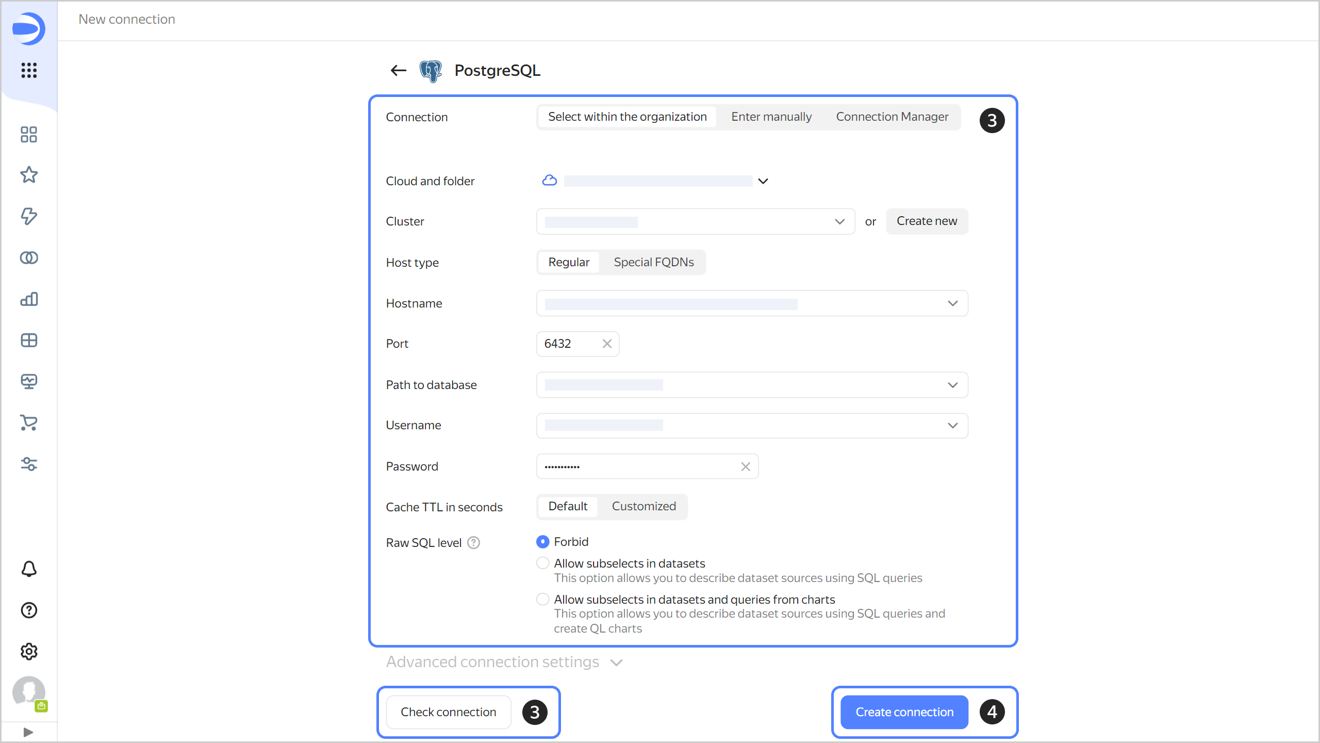Click the Lightning bolt icon in sidebar
Image resolution: width=1320 pixels, height=743 pixels.
click(28, 216)
